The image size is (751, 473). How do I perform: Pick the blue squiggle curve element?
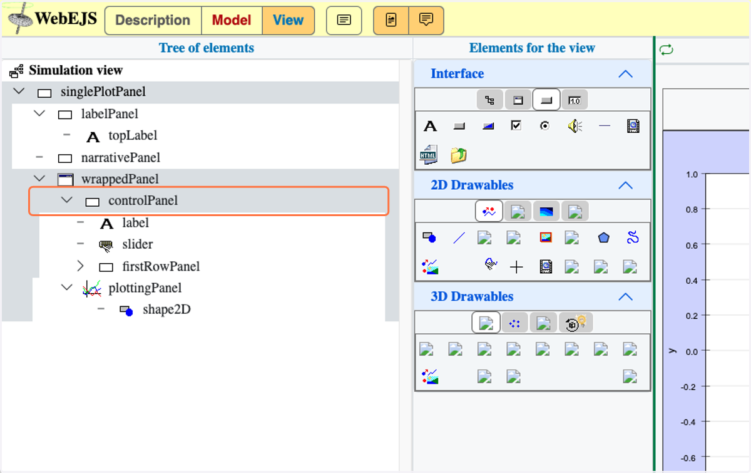(633, 237)
